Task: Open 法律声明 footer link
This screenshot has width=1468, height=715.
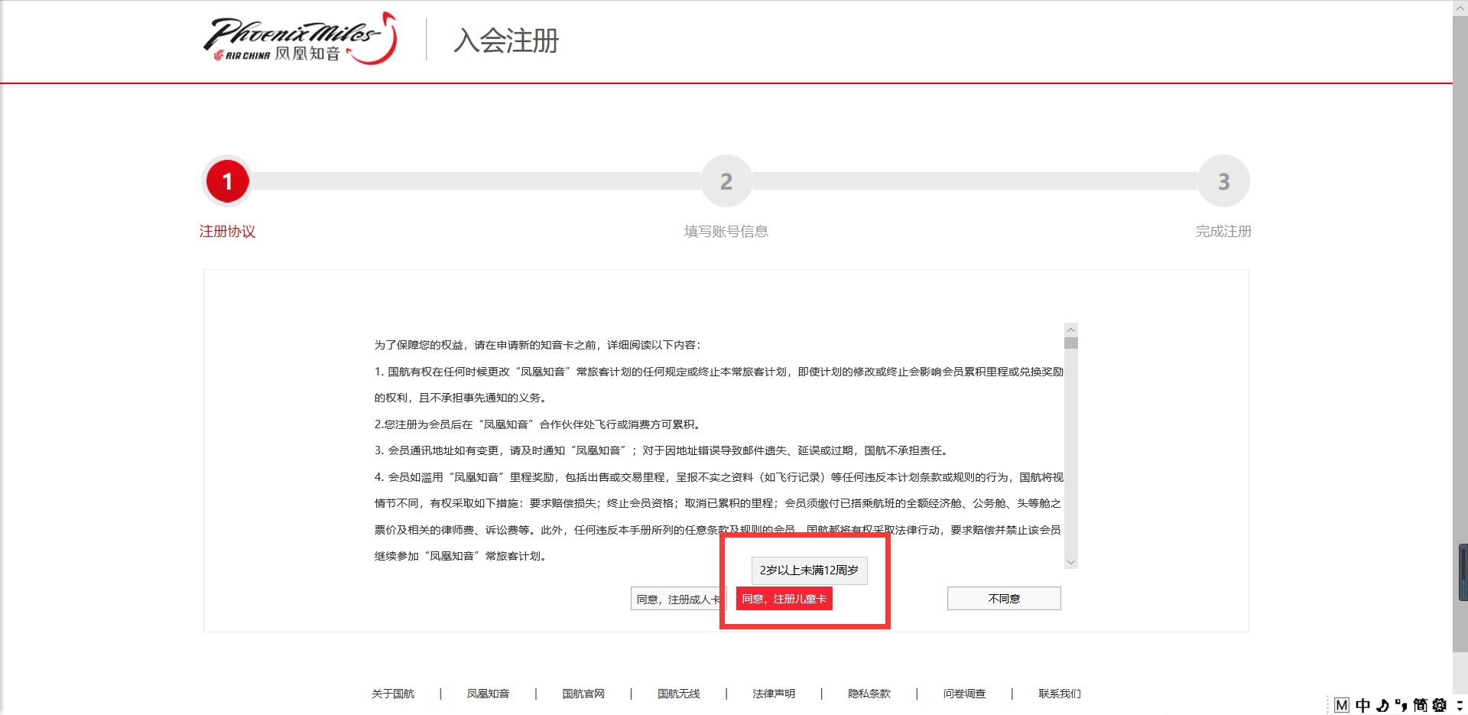Action: 774,694
